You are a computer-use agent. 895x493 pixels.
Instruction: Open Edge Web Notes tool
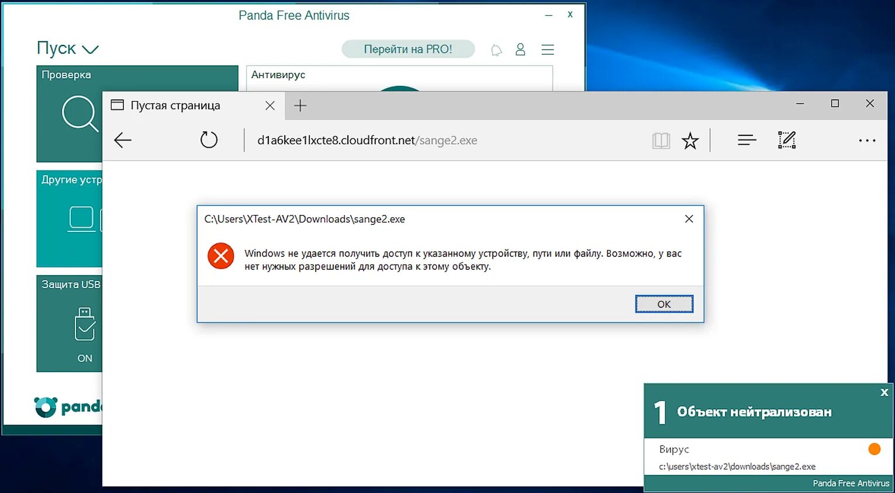pos(787,140)
